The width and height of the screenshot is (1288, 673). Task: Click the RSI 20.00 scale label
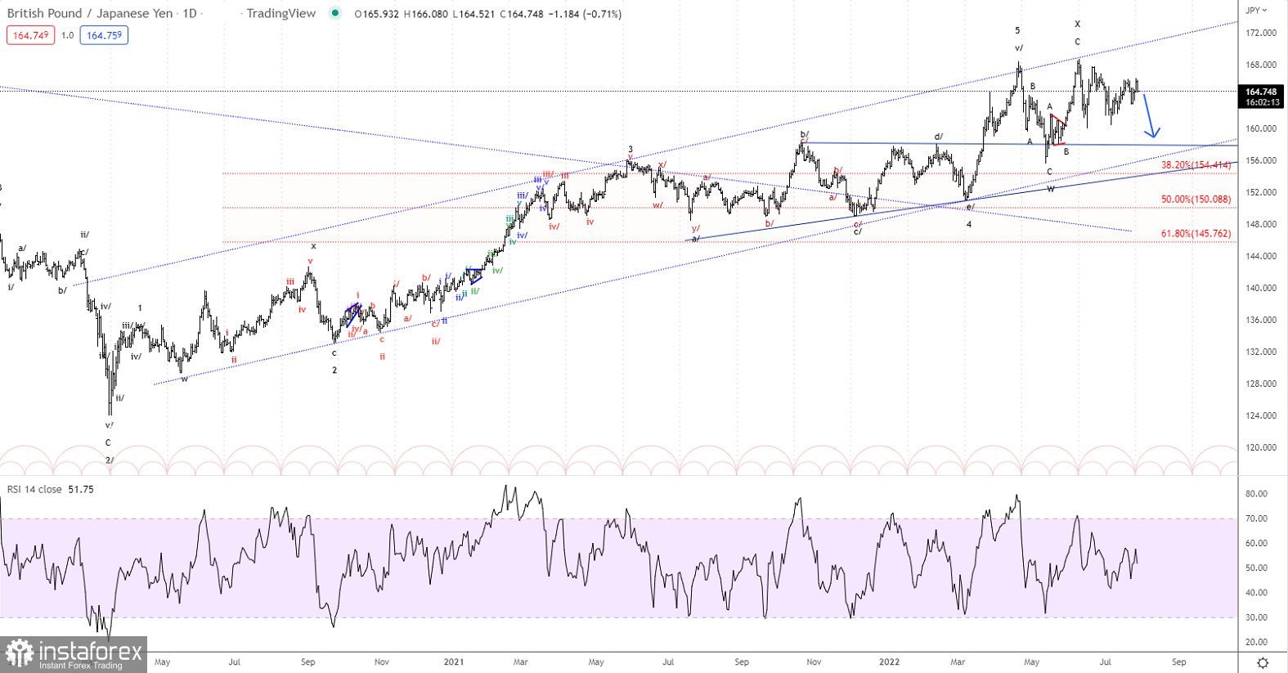1256,642
